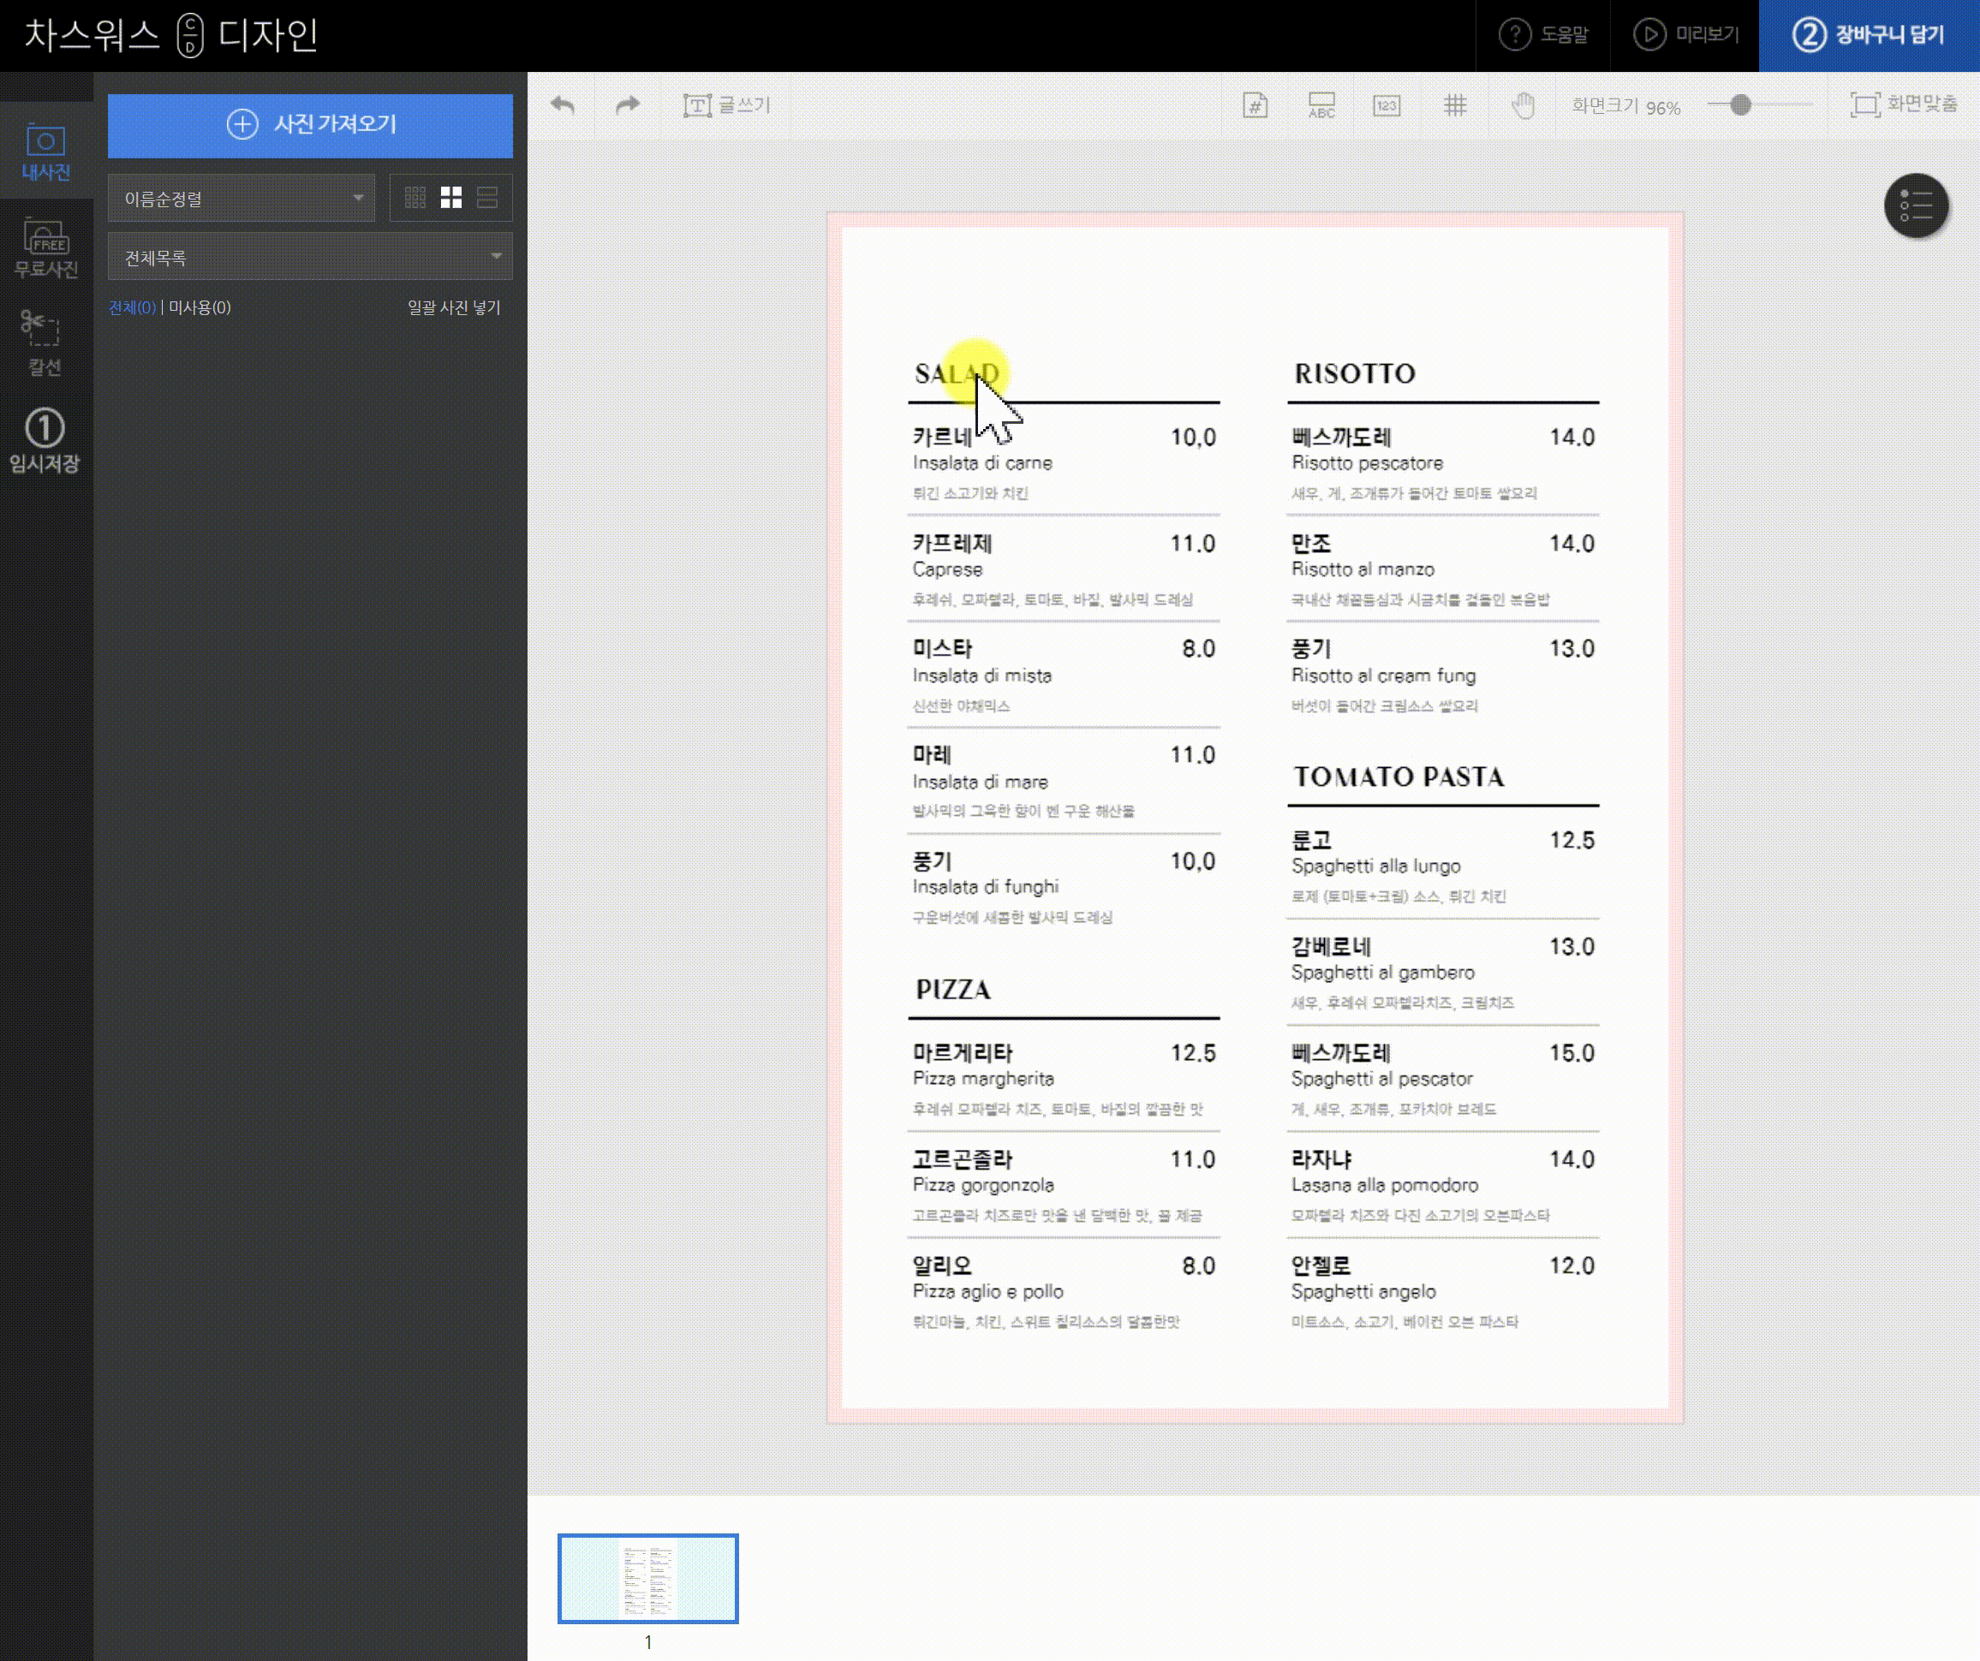Toggle the grid display icon
1980x1661 pixels.
coord(1455,104)
